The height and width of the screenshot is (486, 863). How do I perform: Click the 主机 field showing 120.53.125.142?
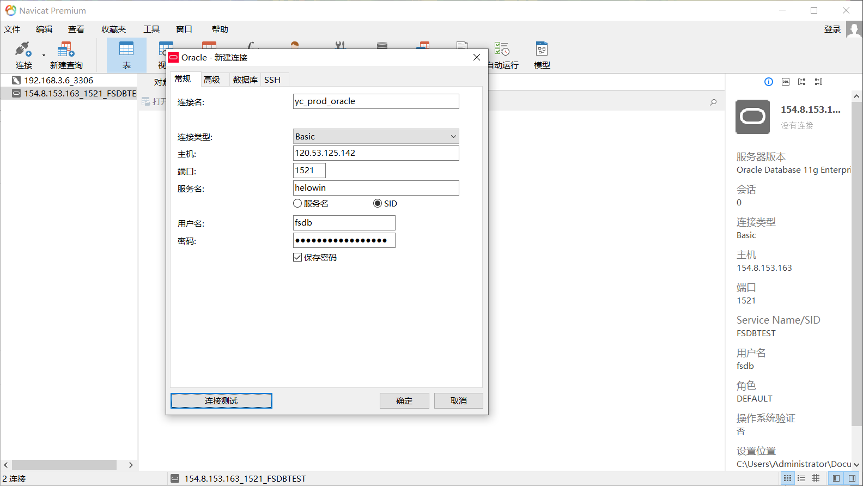[376, 153]
